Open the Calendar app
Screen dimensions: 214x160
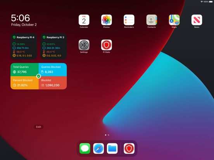click(84, 20)
